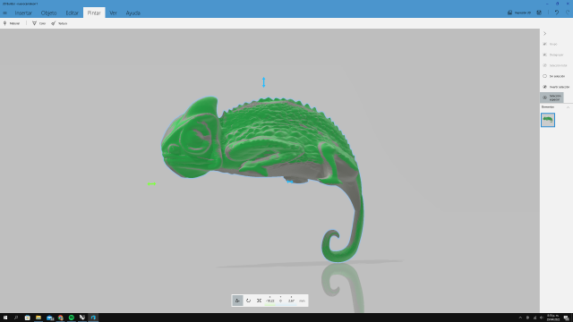Open the Insertar tab
The height and width of the screenshot is (322, 573).
click(23, 13)
